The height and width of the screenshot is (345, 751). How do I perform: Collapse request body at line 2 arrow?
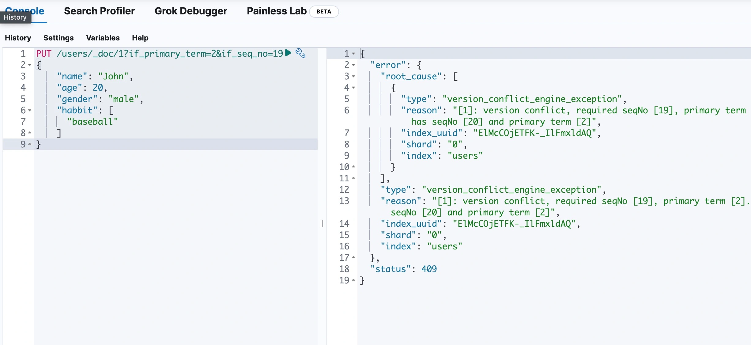(30, 65)
